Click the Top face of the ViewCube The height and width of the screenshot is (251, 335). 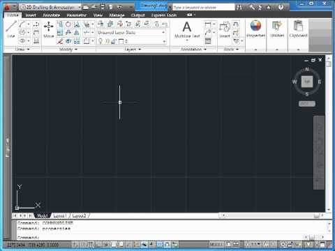[307, 82]
